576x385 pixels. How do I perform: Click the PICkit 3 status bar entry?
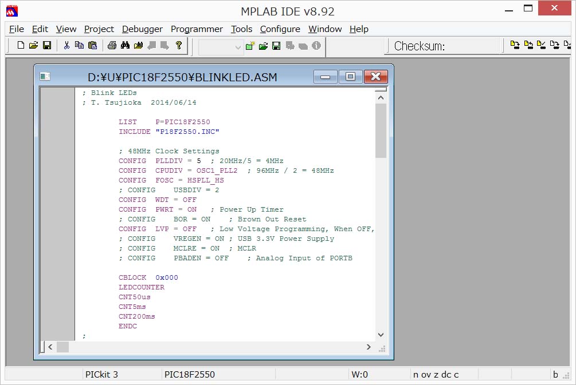102,374
